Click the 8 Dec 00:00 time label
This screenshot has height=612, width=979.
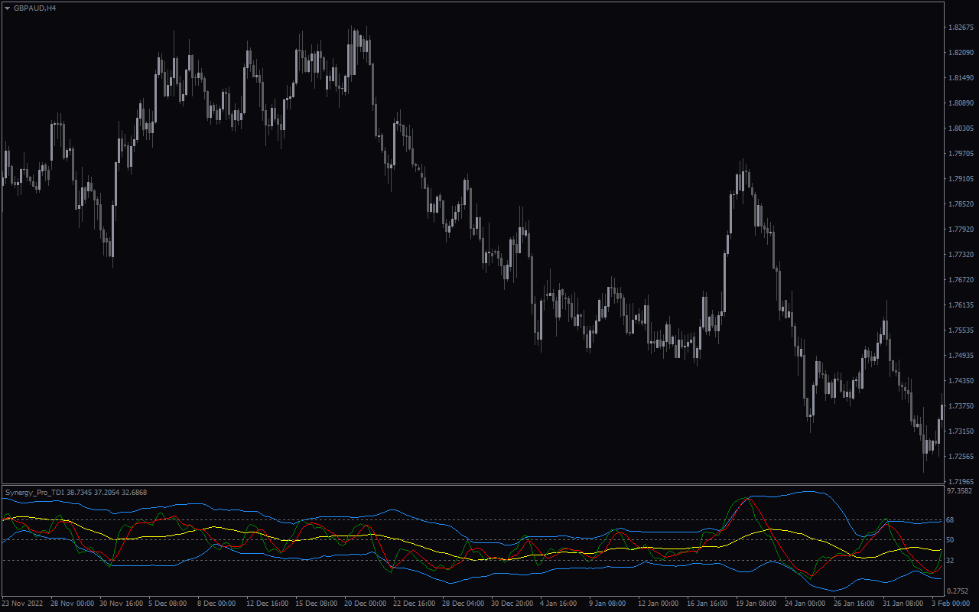pyautogui.click(x=216, y=604)
